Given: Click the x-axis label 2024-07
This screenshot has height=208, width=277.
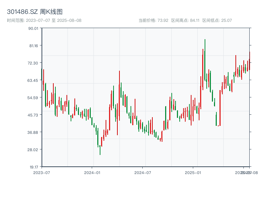Looking at the screenshot, I should (x=143, y=173).
